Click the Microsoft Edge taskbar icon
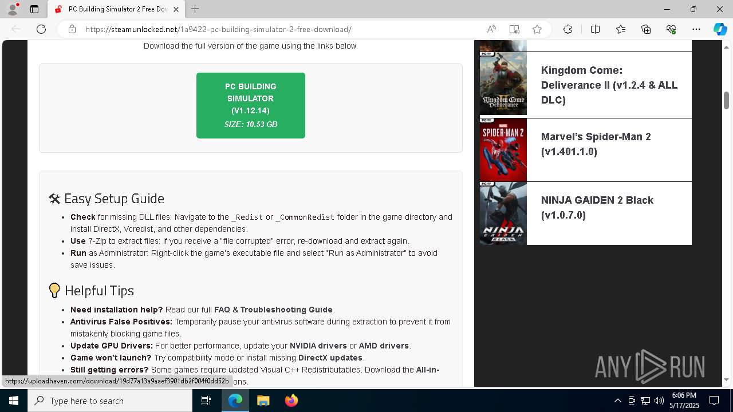Viewport: 733px width, 412px height. [235, 401]
